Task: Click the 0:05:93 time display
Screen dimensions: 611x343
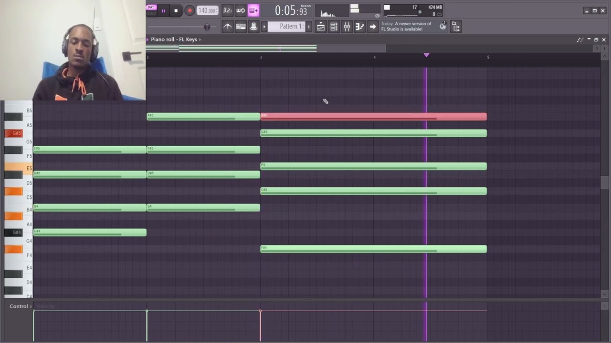Action: [292, 10]
